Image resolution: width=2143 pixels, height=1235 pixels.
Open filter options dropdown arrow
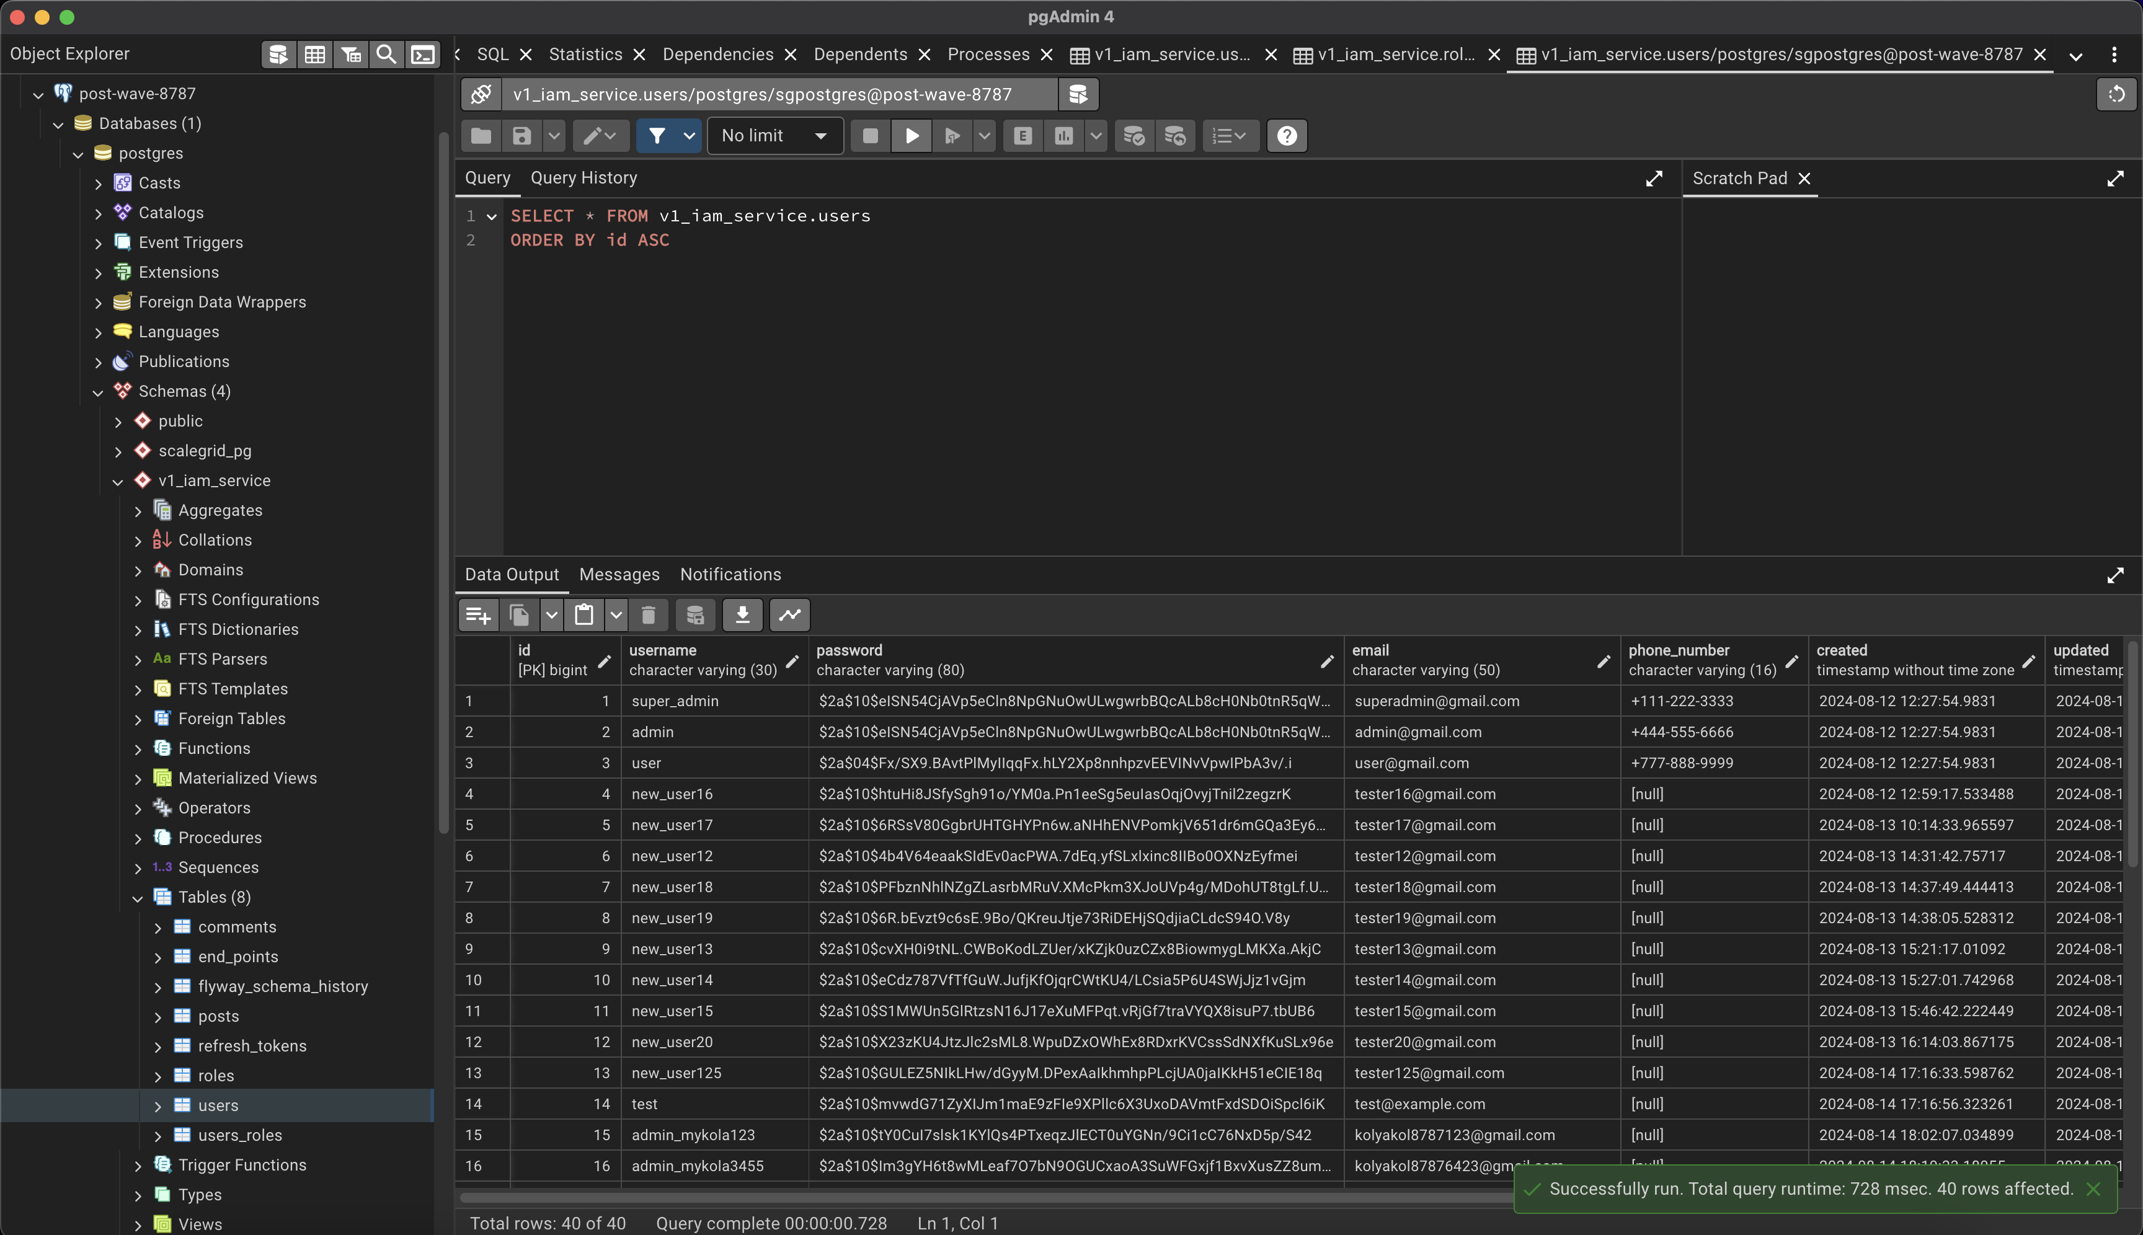coord(689,136)
